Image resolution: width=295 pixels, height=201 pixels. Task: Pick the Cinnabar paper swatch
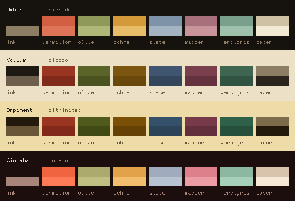pos(272,177)
